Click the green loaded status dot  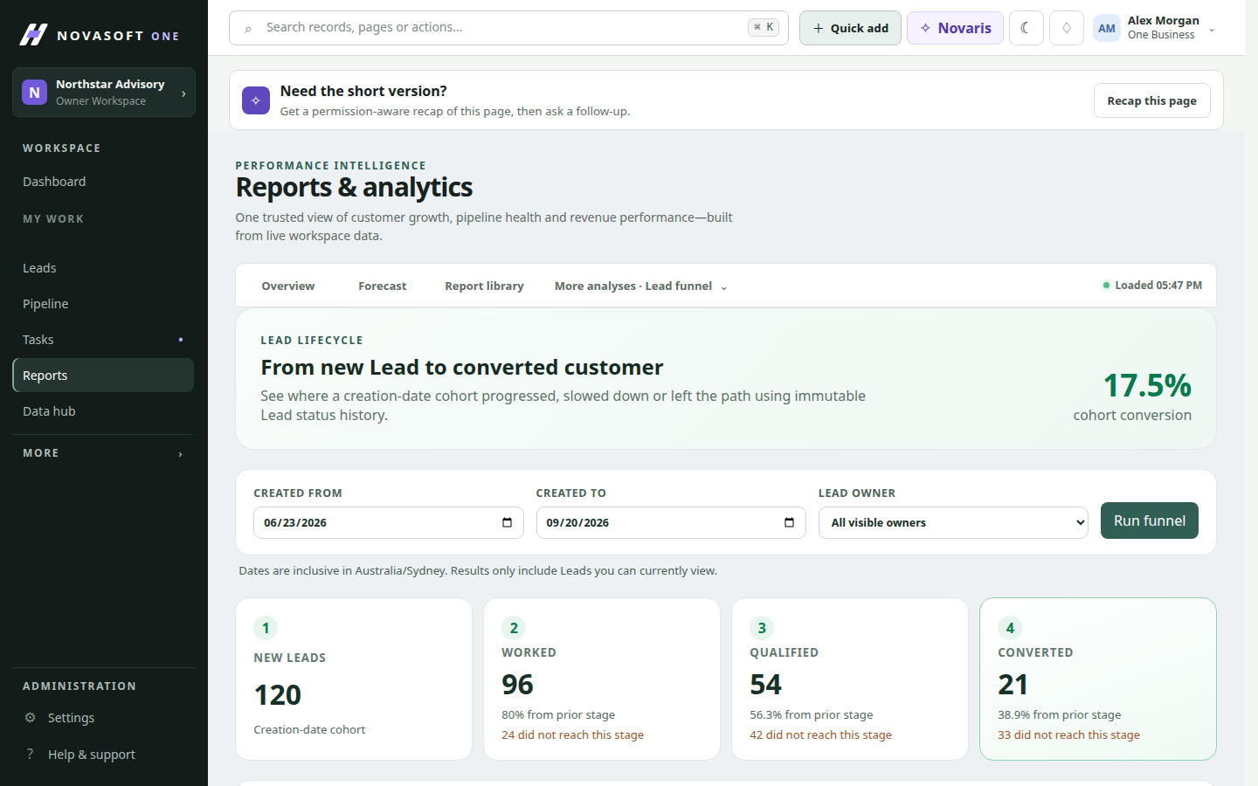[x=1106, y=286]
